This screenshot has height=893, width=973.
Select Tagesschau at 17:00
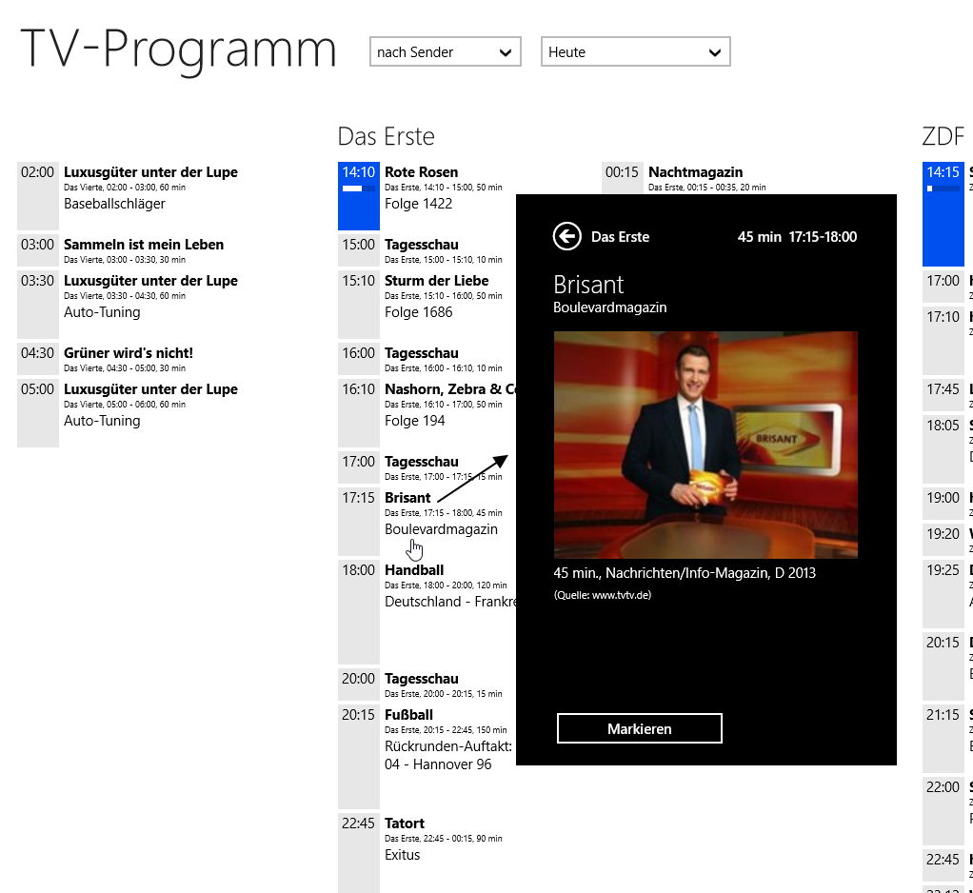[x=427, y=467]
